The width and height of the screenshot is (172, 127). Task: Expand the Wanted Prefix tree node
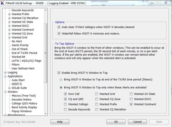(9, 14)
